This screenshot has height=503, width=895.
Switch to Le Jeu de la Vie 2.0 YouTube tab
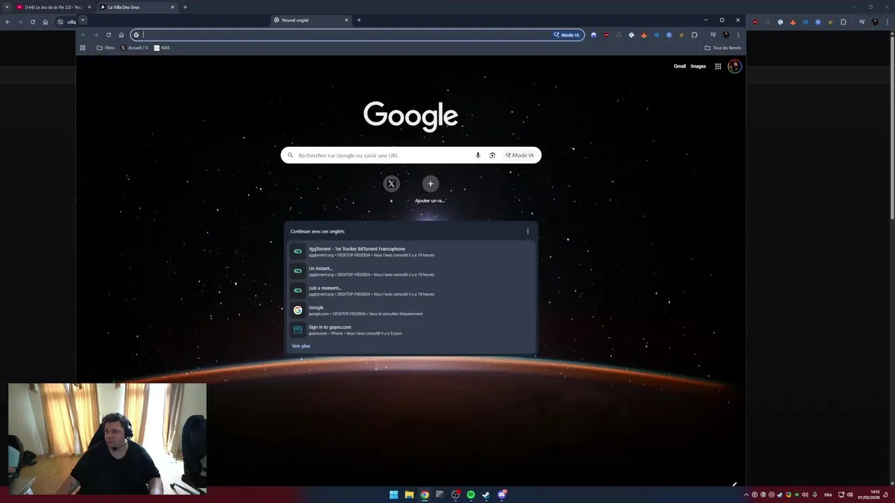[52, 7]
